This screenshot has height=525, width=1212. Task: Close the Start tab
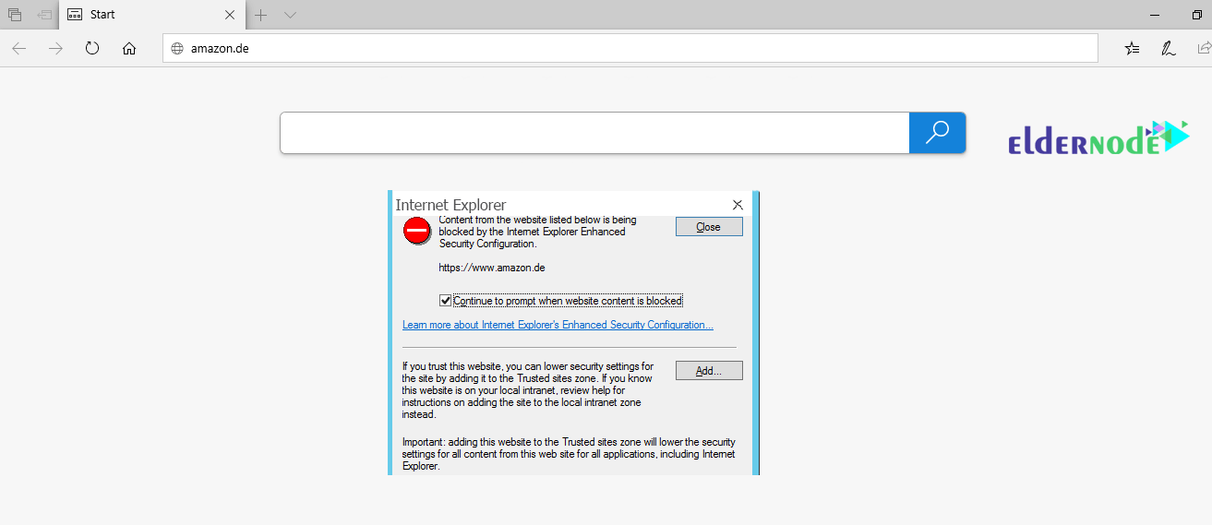click(230, 15)
